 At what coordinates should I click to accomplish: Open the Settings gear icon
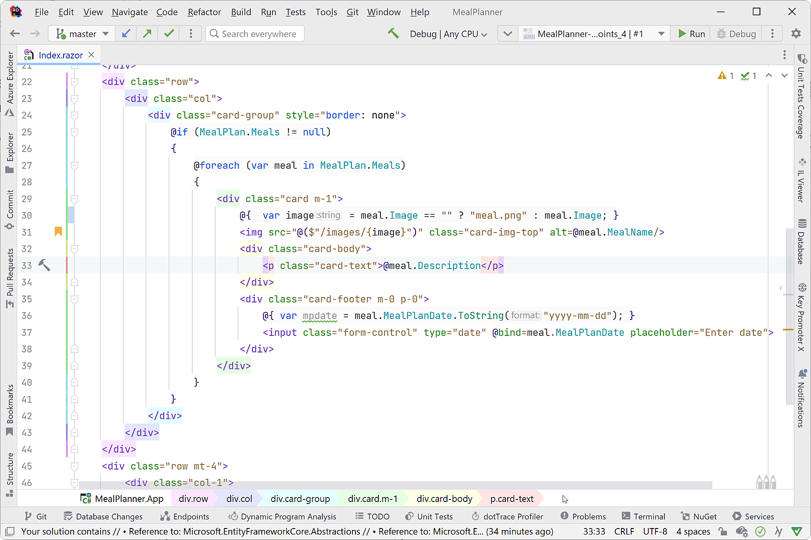pyautogui.click(x=796, y=33)
